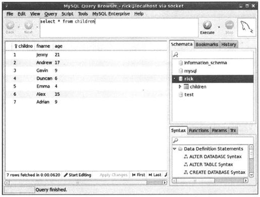Select the cell 'Emma'
Screen dimensions: 260x197
click(x=43, y=86)
